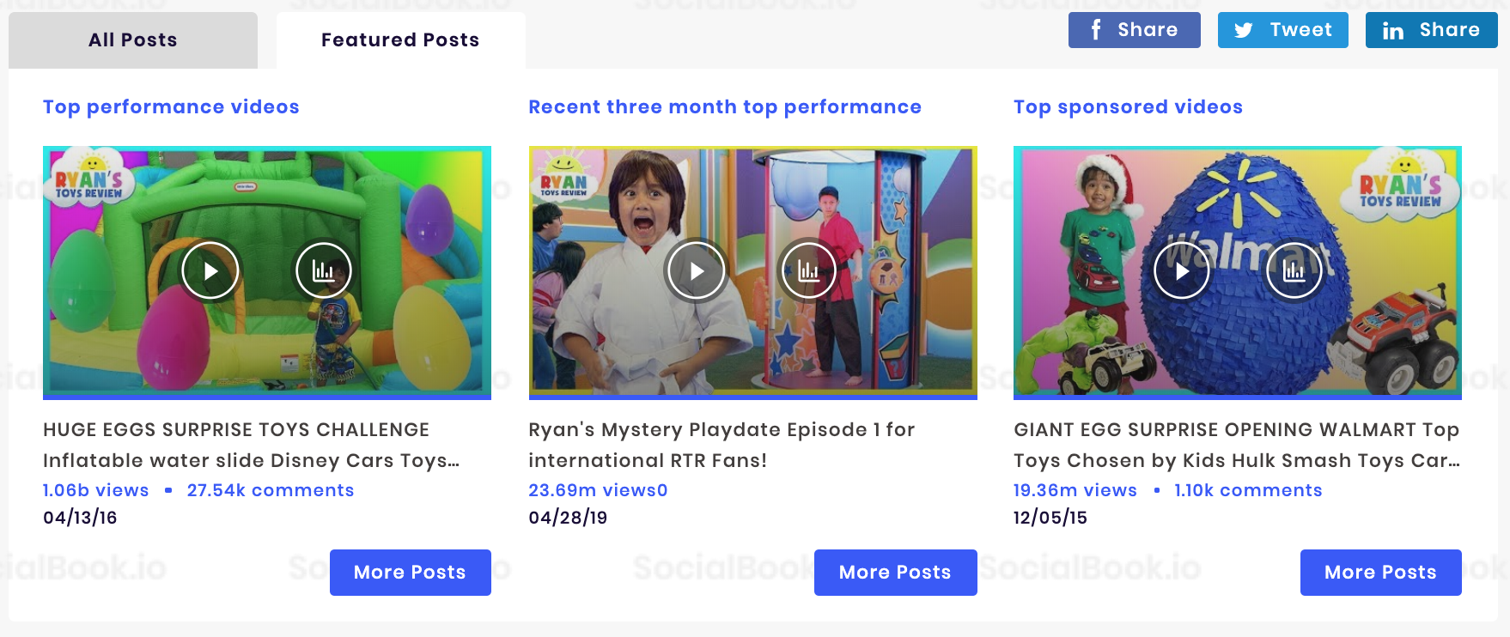This screenshot has width=1510, height=637.
Task: Click the 27.54k comments stat
Action: point(271,490)
